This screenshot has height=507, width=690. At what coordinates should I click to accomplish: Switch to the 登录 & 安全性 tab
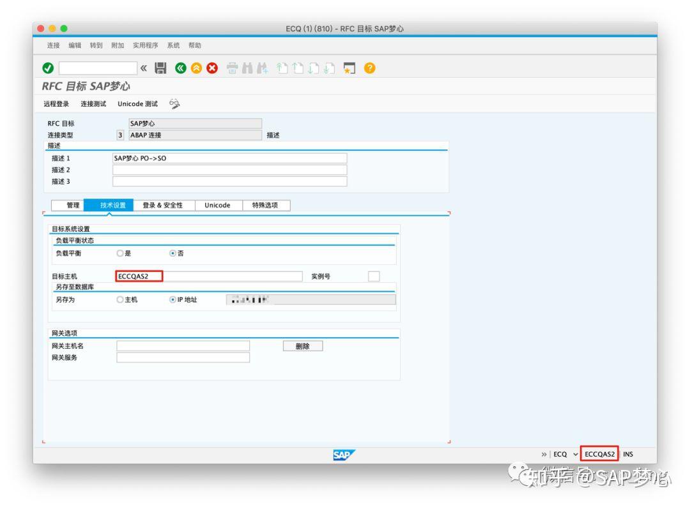click(x=164, y=206)
